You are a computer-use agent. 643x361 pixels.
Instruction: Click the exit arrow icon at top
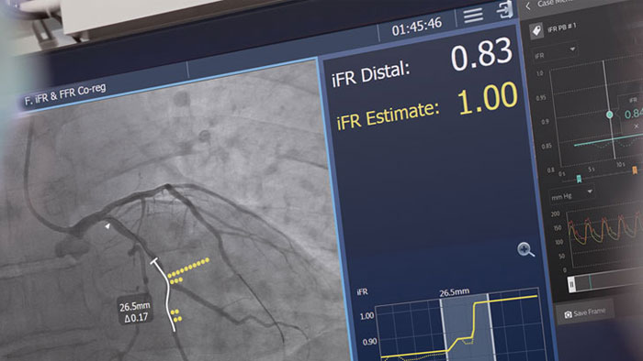505,10
